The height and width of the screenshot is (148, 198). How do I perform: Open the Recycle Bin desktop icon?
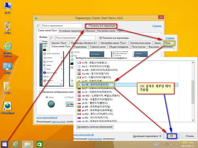pos(7,28)
